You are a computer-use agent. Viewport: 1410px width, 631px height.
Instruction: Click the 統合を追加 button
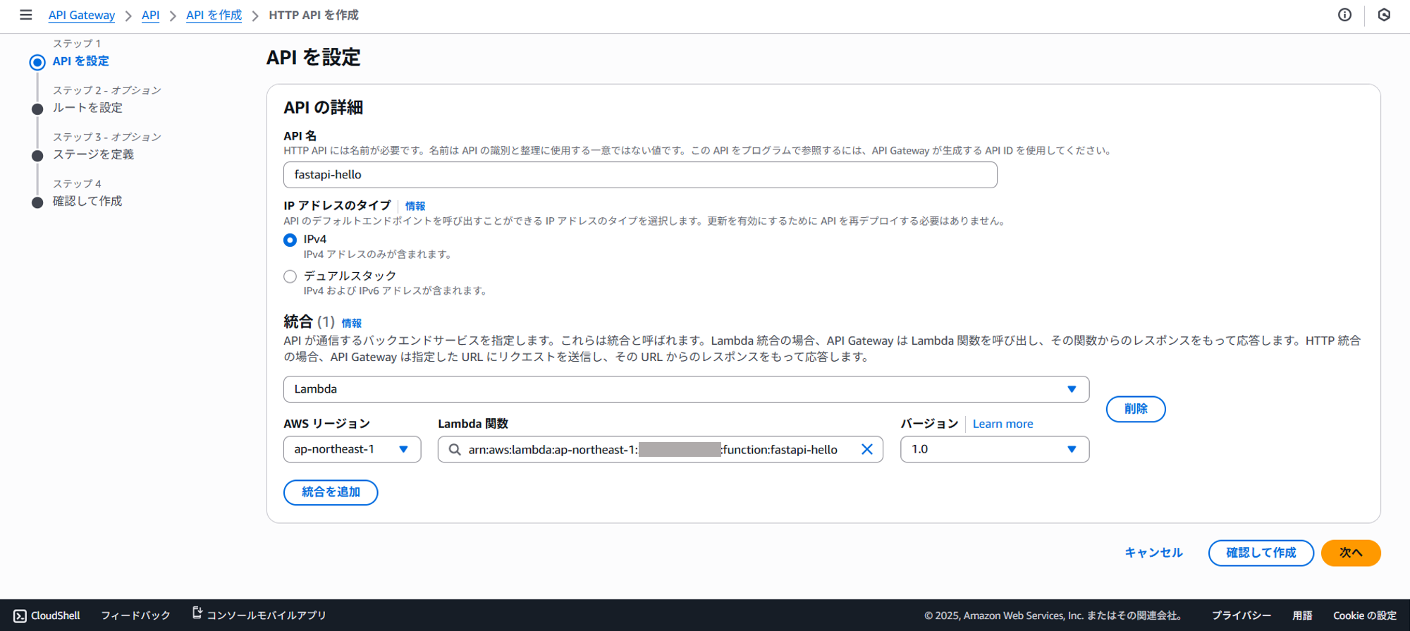[x=331, y=492]
